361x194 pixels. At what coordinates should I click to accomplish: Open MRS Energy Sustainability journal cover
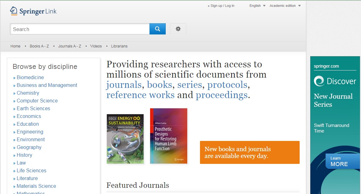(x=125, y=139)
